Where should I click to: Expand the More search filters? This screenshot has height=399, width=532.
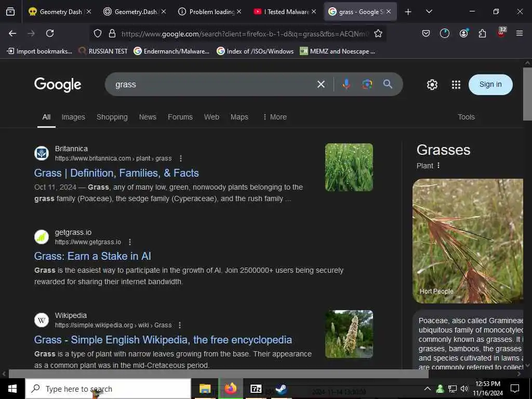tap(274, 117)
